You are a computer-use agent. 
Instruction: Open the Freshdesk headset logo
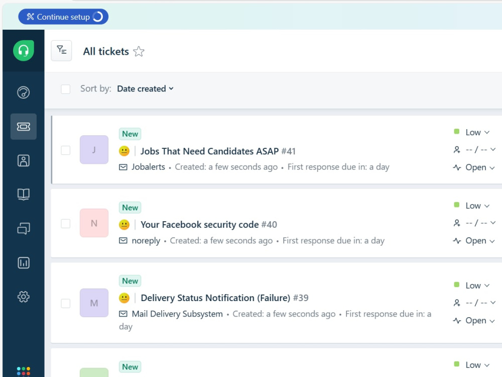pos(24,51)
